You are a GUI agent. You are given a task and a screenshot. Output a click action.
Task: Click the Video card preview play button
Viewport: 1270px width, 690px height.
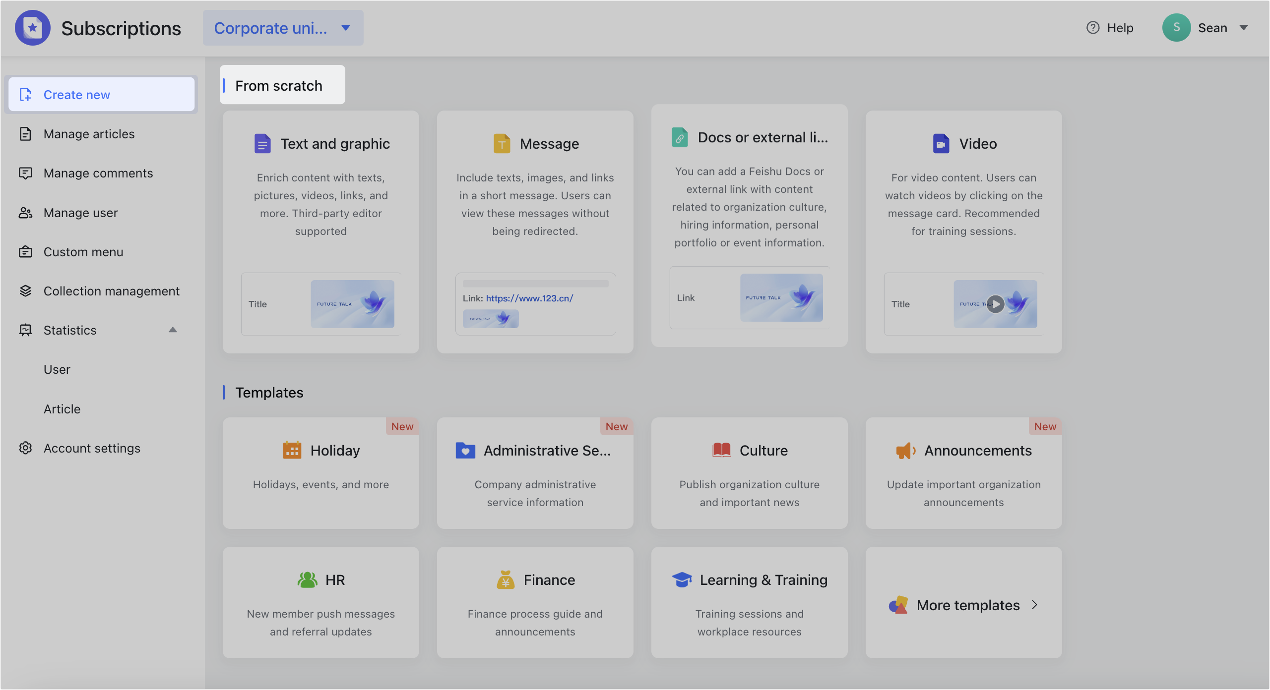[x=995, y=304]
